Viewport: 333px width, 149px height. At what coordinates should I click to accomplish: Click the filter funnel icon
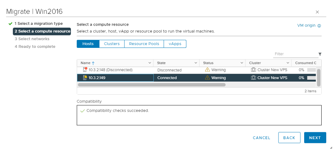click(319, 54)
